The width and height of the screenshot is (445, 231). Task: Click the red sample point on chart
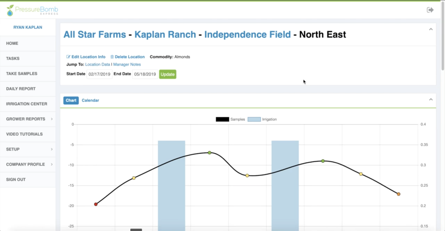(96, 204)
